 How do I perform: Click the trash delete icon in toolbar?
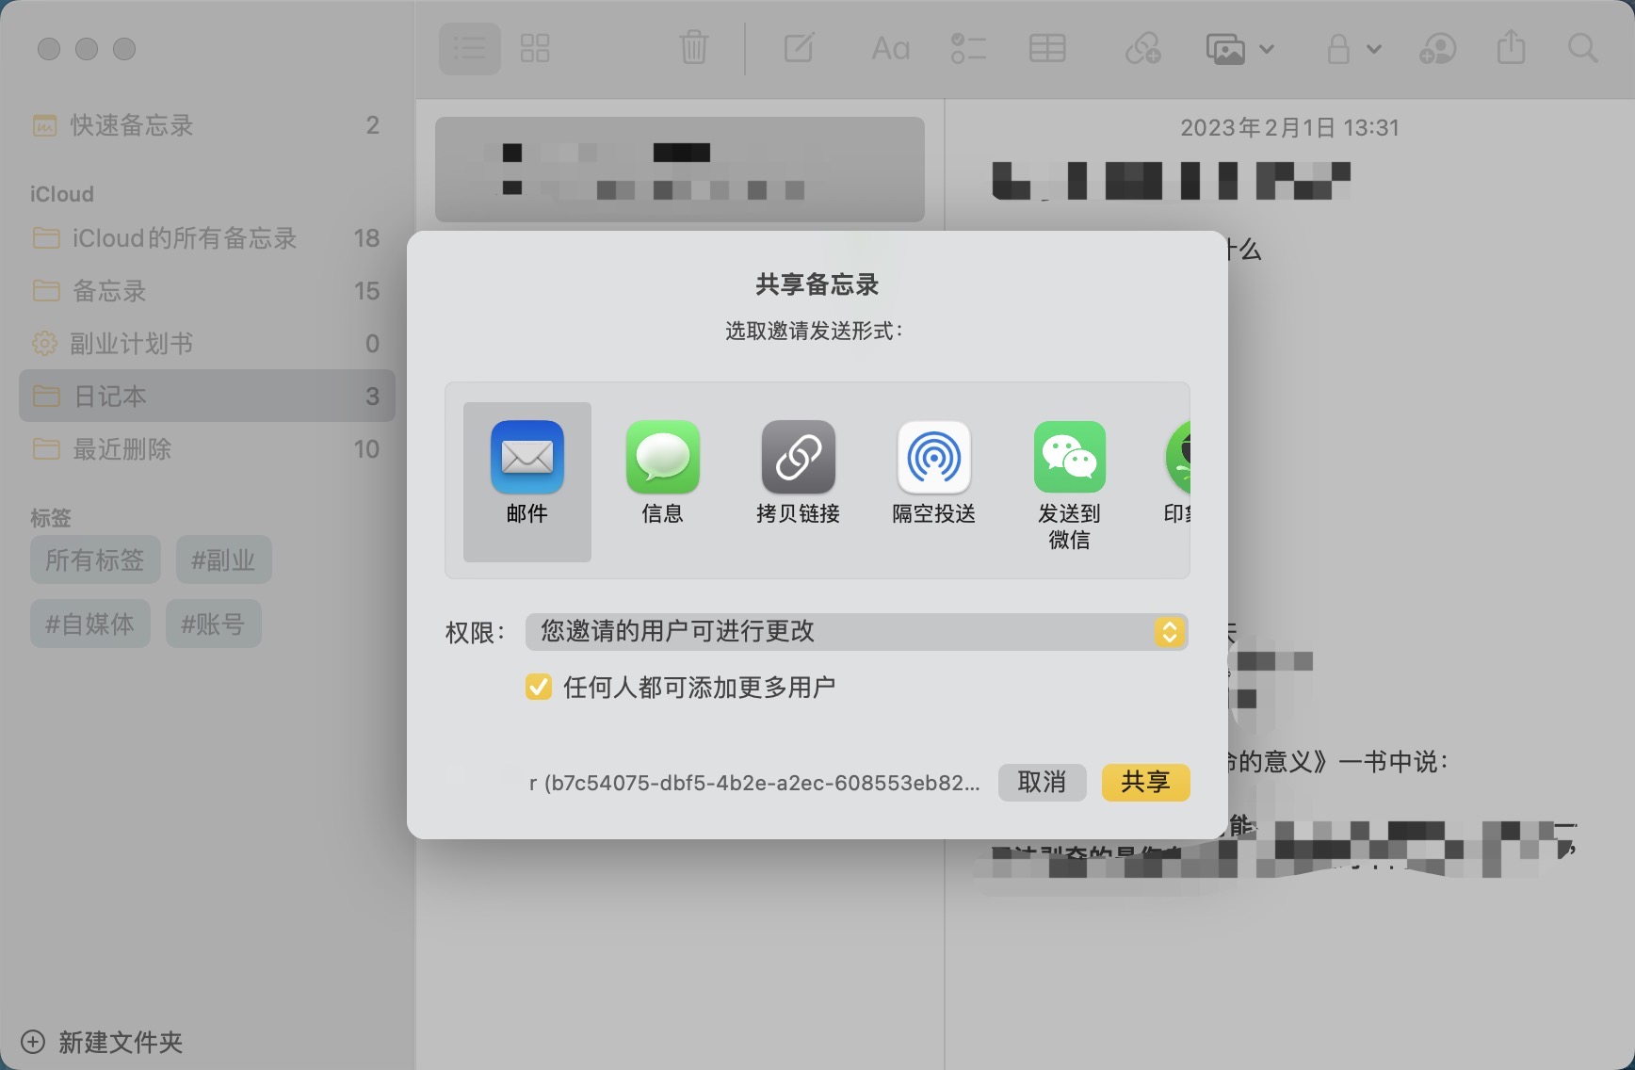[693, 48]
